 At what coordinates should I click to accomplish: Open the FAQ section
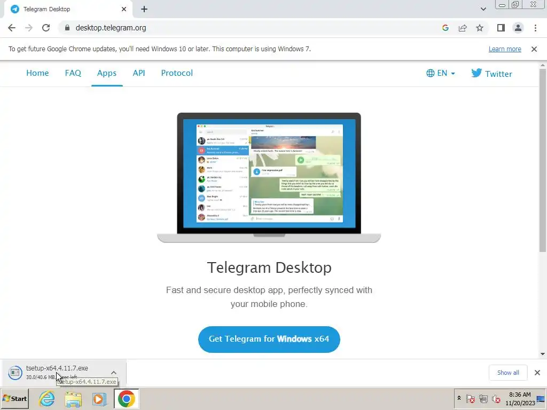73,73
